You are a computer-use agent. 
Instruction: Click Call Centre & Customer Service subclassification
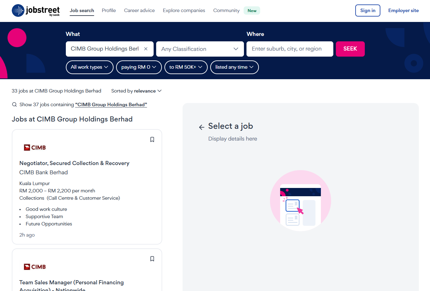point(83,198)
